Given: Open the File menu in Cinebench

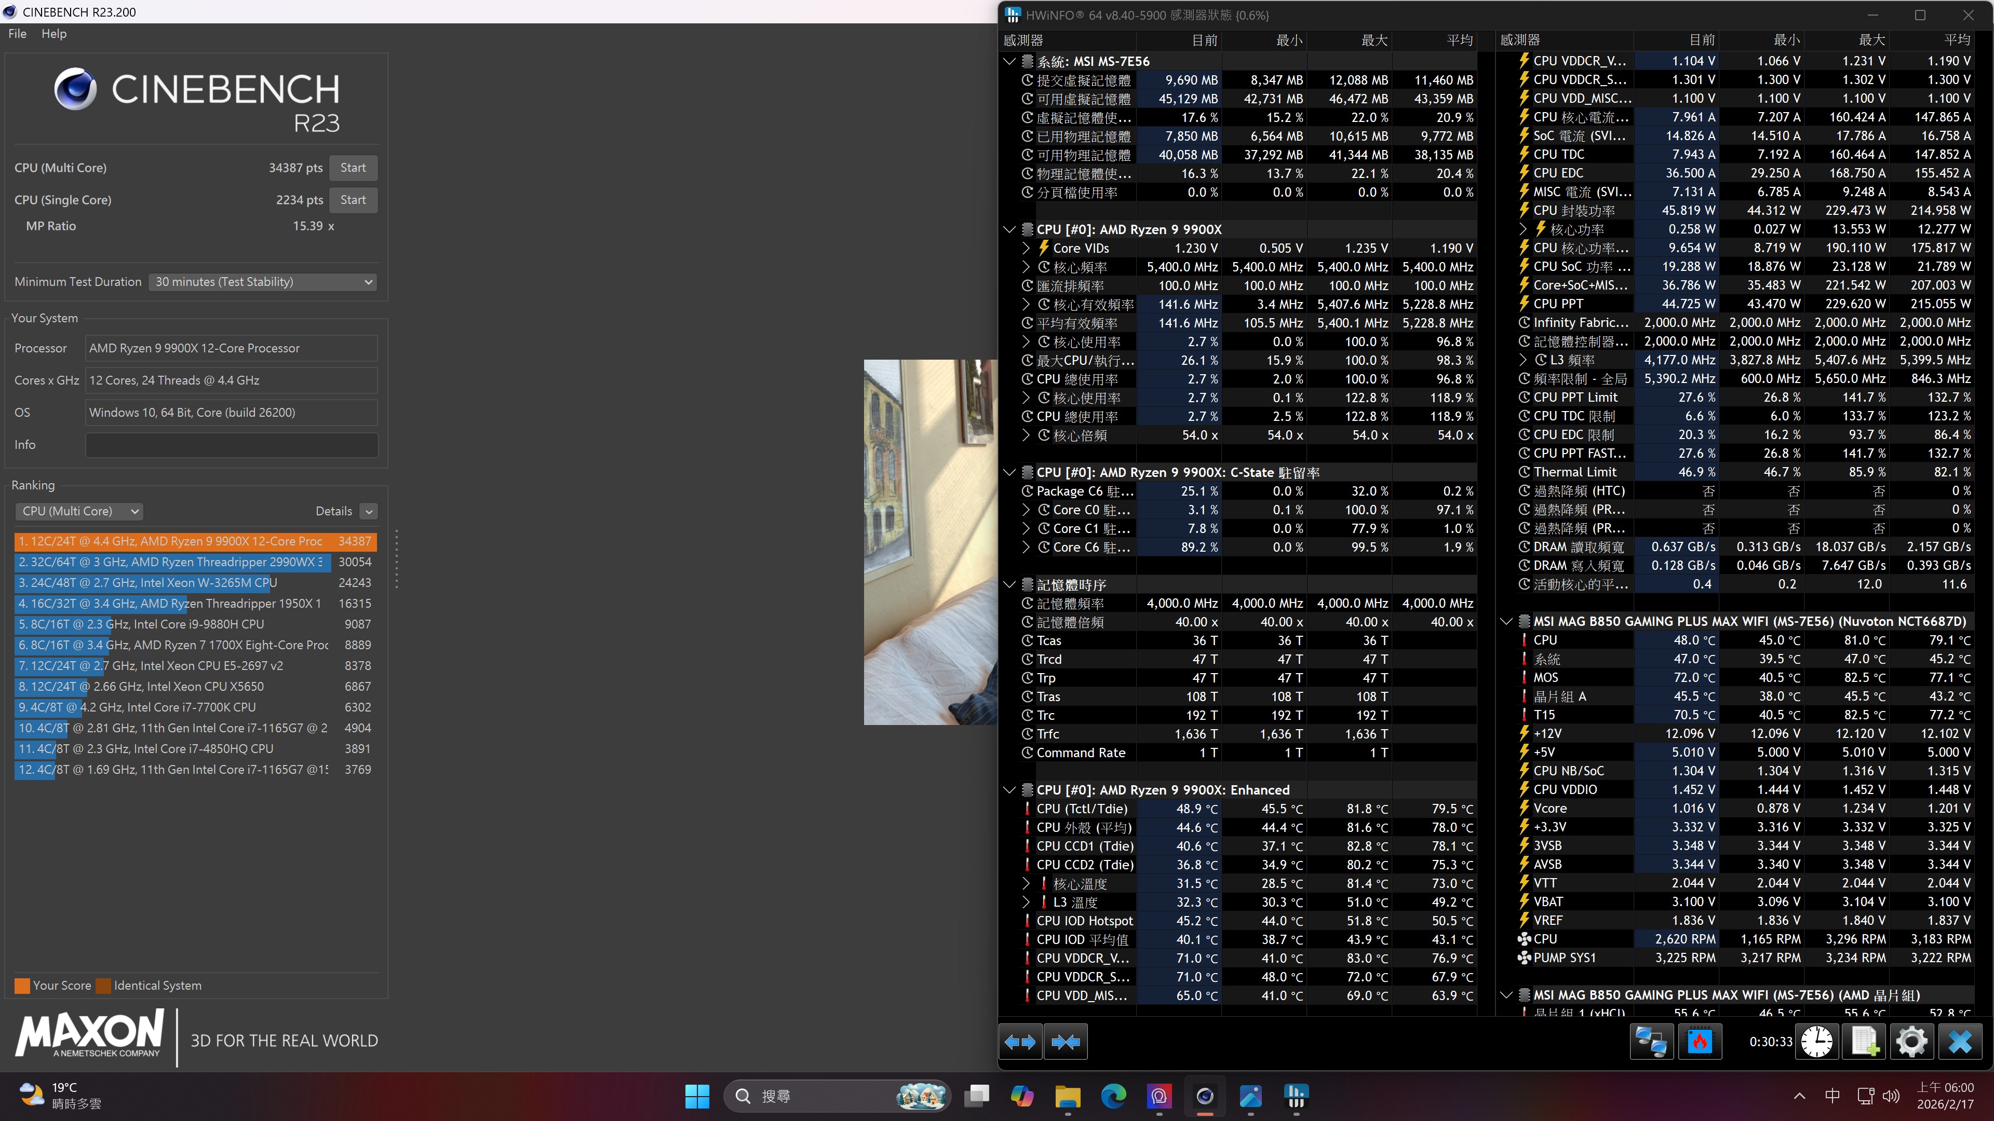Looking at the screenshot, I should tap(17, 34).
